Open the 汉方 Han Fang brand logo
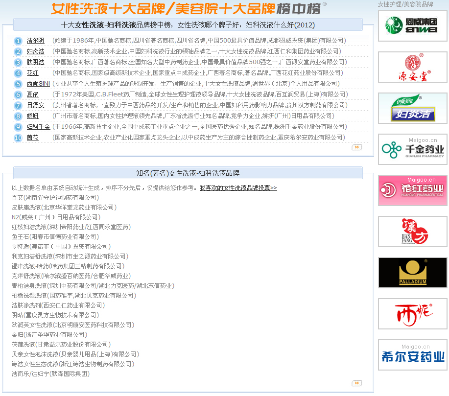Image resolution: width=449 pixels, height=396 pixels. [413, 232]
